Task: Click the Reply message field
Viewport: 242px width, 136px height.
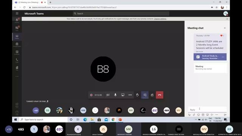Action: tap(207, 110)
